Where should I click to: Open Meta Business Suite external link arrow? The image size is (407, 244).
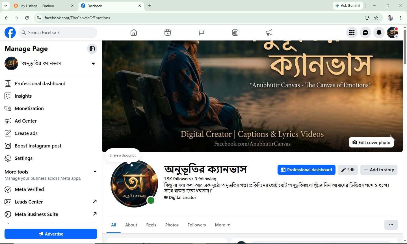[x=95, y=214]
